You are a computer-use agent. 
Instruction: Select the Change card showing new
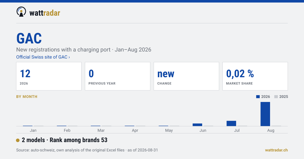coord(186,76)
